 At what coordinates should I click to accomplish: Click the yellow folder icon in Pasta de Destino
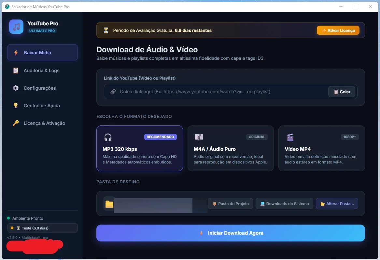tap(109, 204)
